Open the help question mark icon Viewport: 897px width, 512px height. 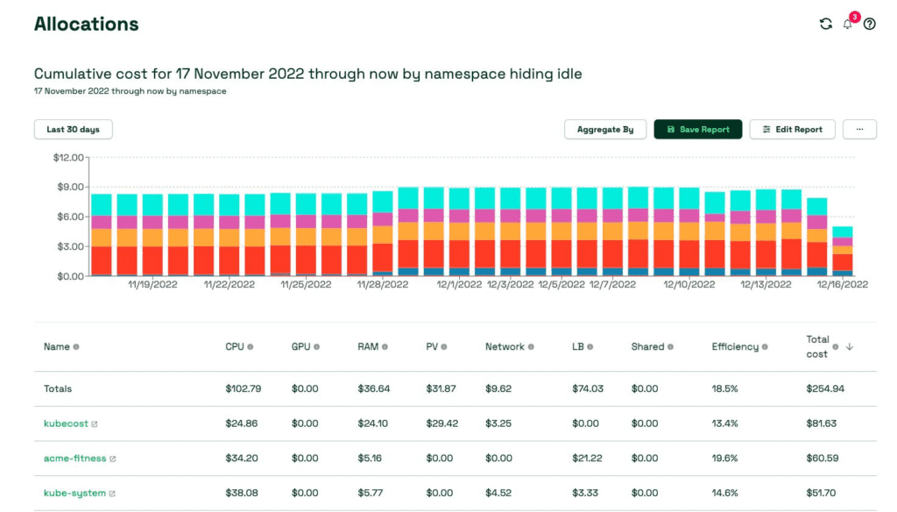point(869,25)
